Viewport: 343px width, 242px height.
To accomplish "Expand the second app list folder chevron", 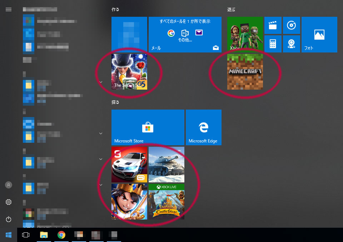I will tap(101, 133).
